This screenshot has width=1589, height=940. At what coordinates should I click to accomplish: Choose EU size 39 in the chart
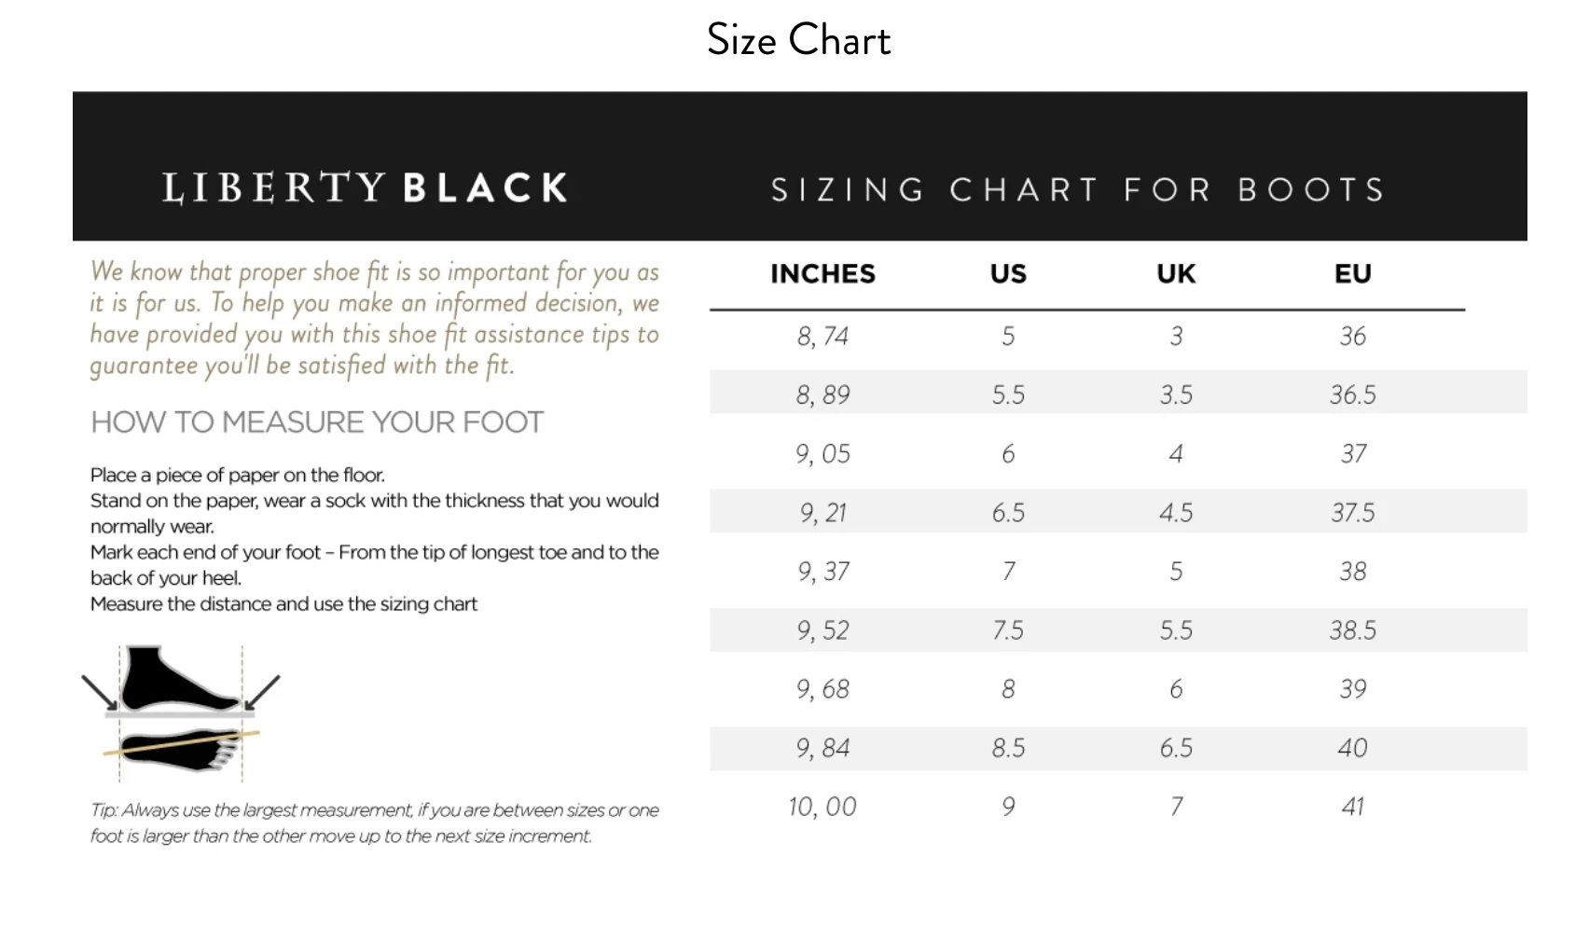[x=1353, y=689]
